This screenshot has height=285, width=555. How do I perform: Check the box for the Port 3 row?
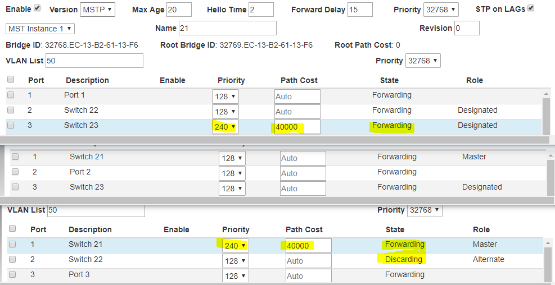click(x=12, y=275)
